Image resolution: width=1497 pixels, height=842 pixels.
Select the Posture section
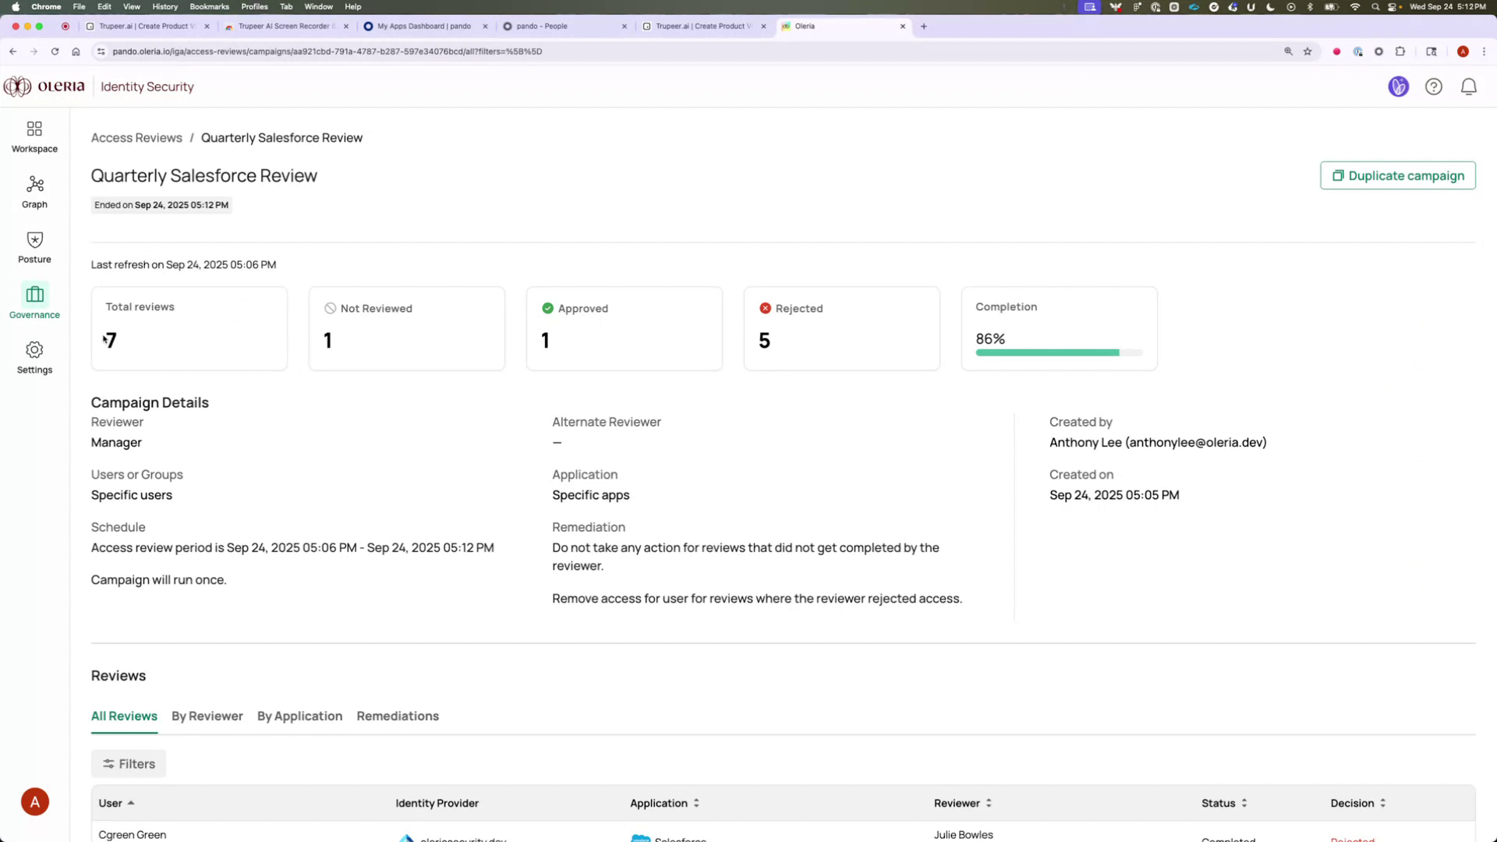click(34, 246)
